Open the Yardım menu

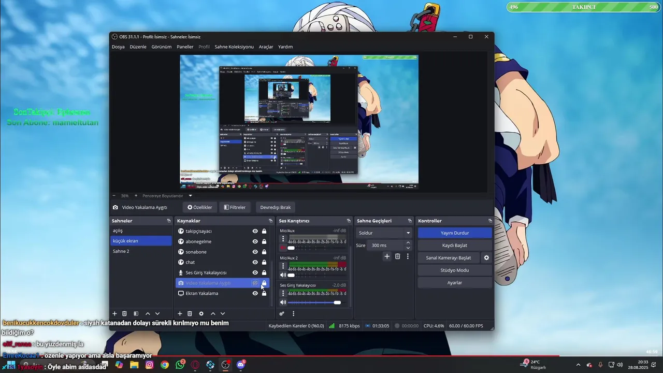tap(285, 47)
